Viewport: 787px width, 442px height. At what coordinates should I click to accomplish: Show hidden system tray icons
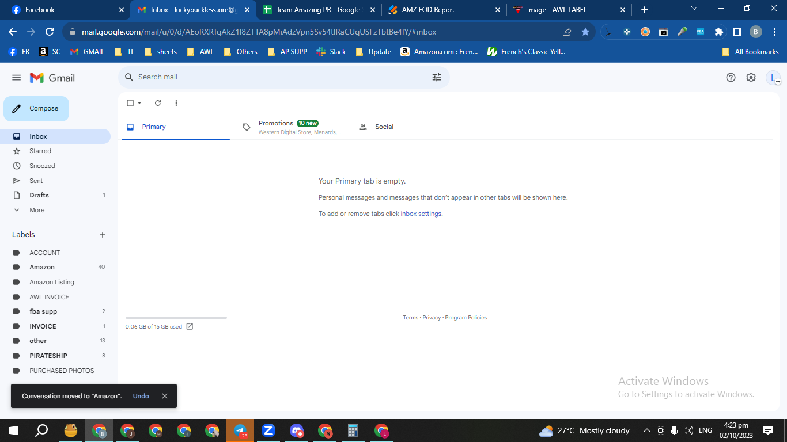click(646, 430)
